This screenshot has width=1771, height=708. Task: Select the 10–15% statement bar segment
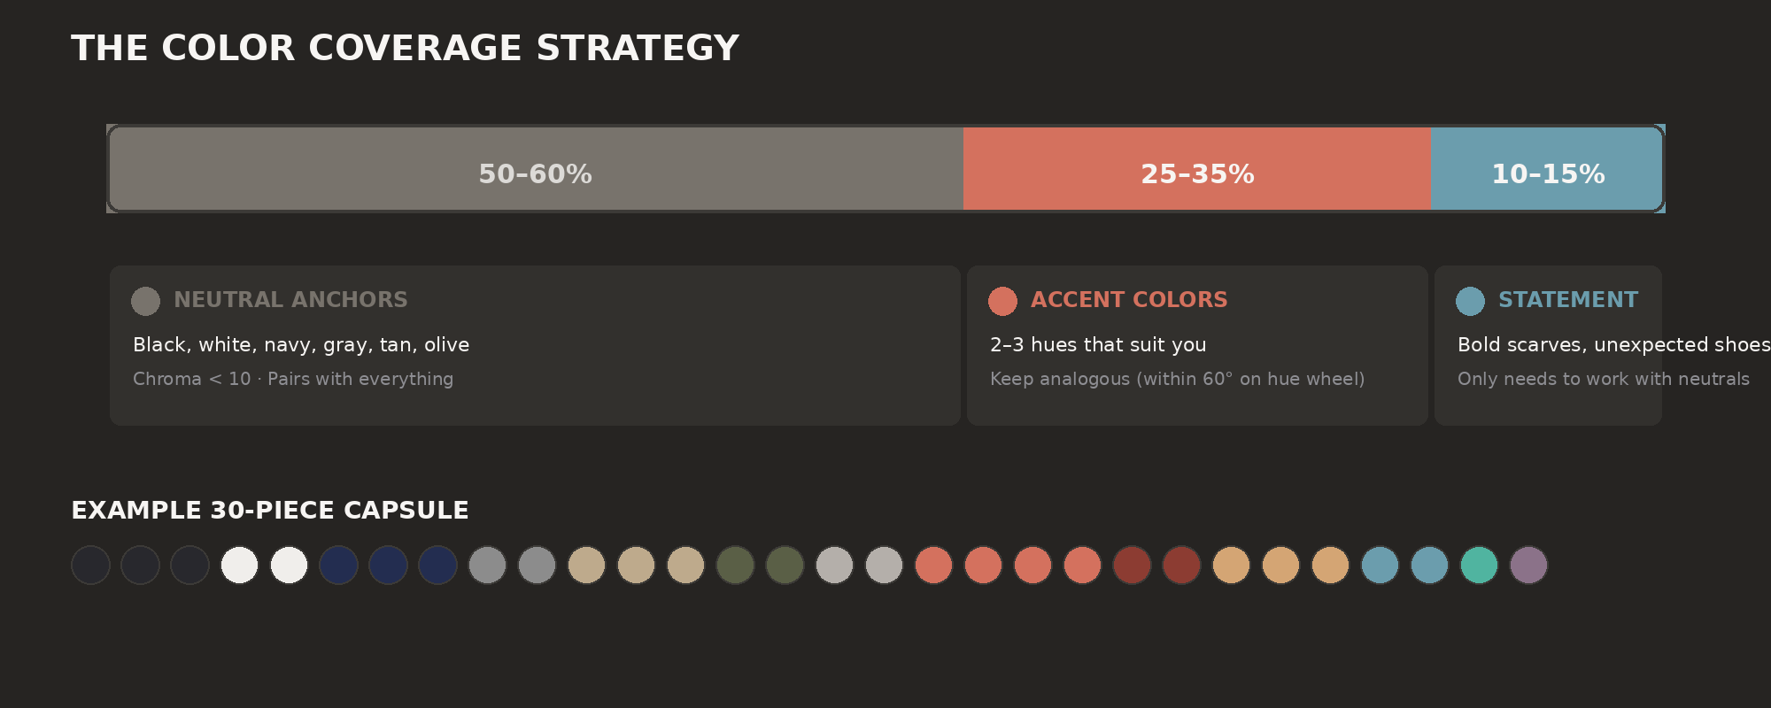pyautogui.click(x=1547, y=169)
